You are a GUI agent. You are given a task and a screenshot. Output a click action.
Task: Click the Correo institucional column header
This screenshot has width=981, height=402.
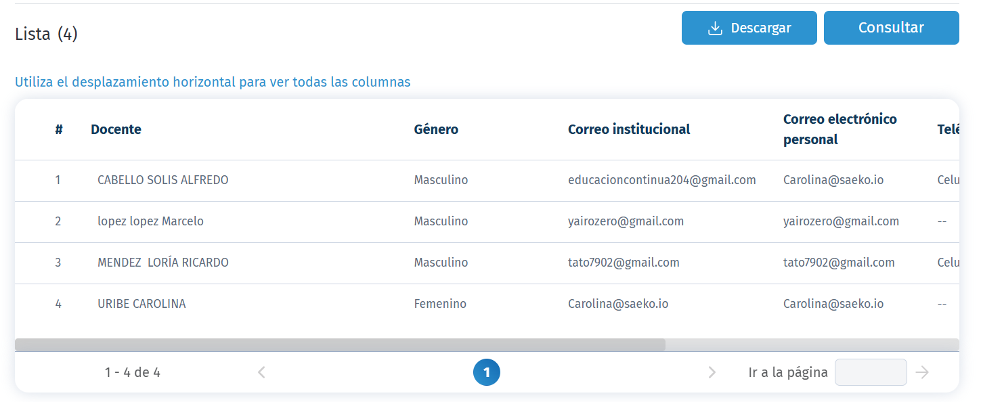click(629, 129)
